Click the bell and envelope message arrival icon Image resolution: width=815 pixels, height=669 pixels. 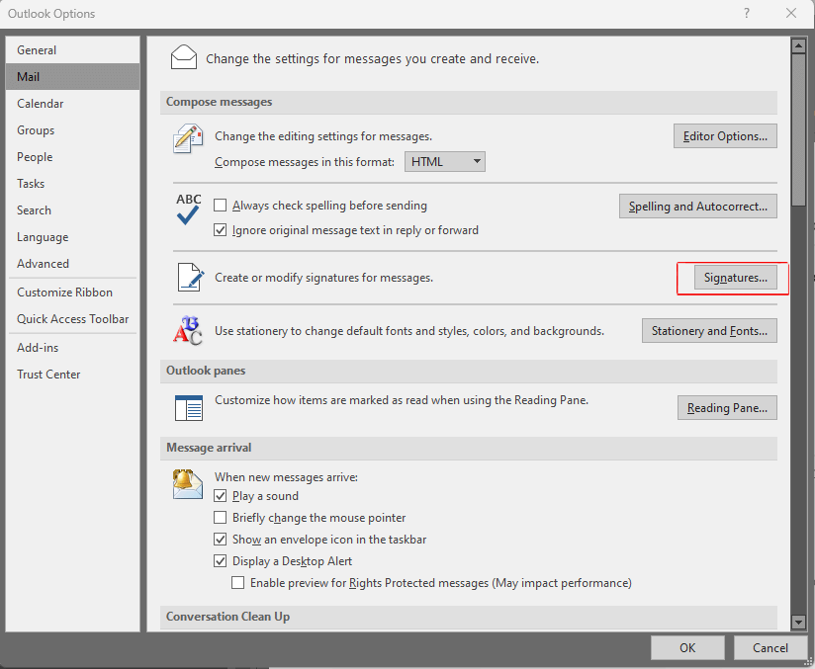[x=187, y=484]
